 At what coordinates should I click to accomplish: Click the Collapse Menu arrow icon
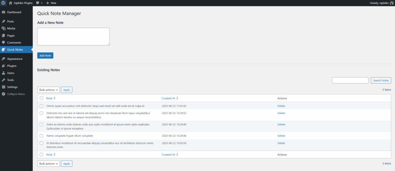click(3, 94)
